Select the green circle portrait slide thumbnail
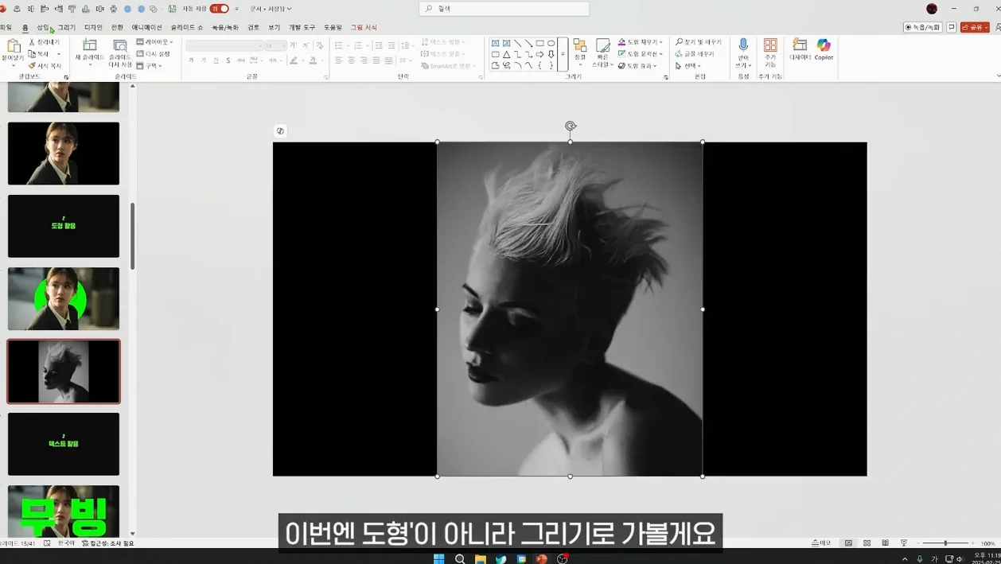1001x564 pixels. (x=64, y=298)
